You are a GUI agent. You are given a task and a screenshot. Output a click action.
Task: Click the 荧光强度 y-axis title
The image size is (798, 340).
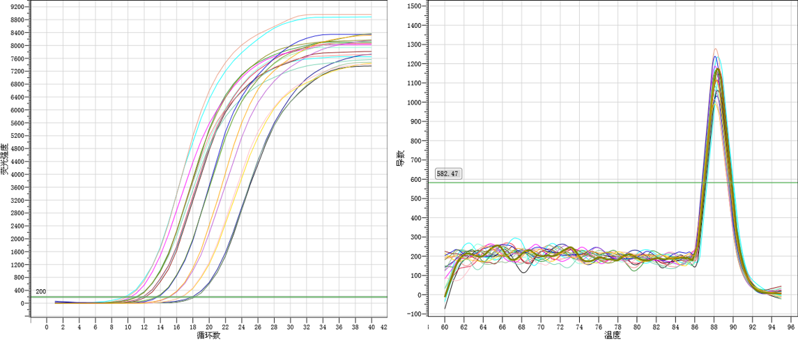(x=4, y=159)
